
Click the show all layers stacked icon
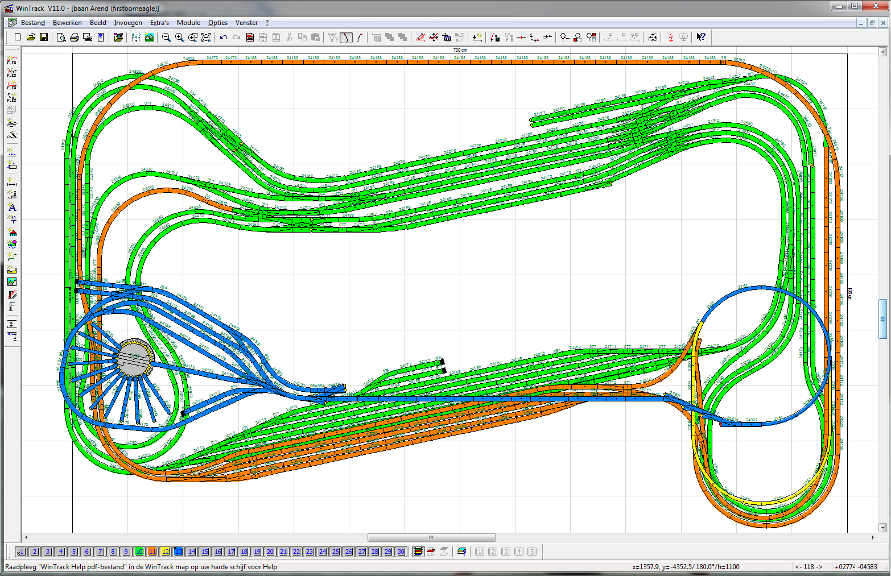pyautogui.click(x=418, y=552)
